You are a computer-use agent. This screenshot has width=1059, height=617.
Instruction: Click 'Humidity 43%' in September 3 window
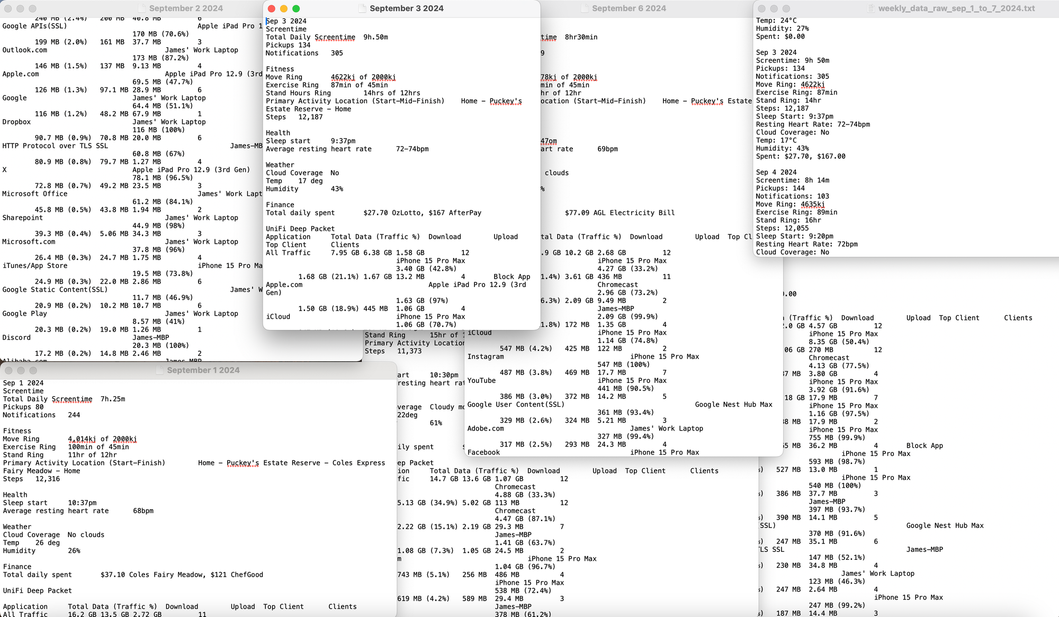click(304, 189)
